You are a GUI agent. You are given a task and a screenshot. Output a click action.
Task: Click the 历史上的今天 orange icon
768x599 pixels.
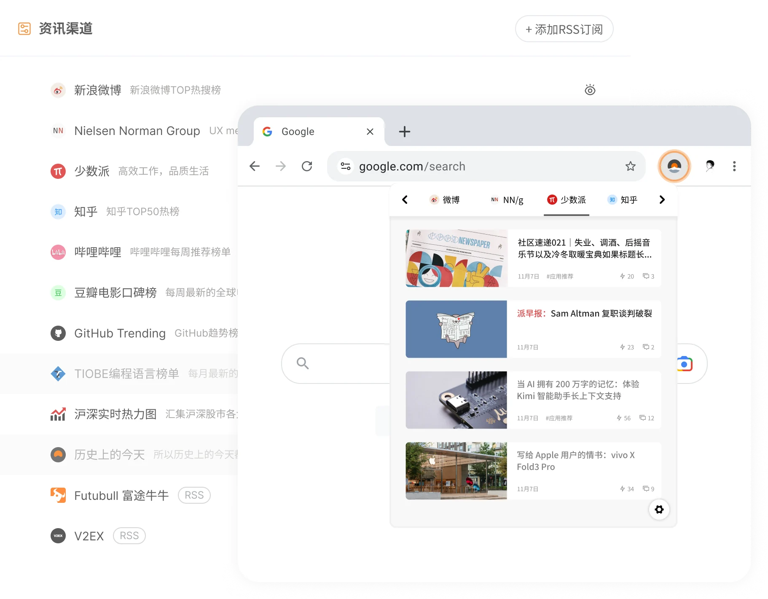coord(58,455)
